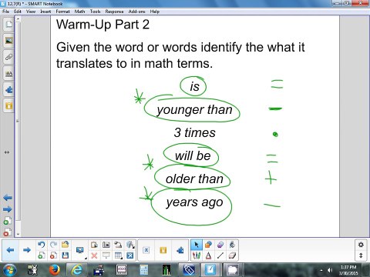
Task: Open the Edit menu
Action: (18, 12)
